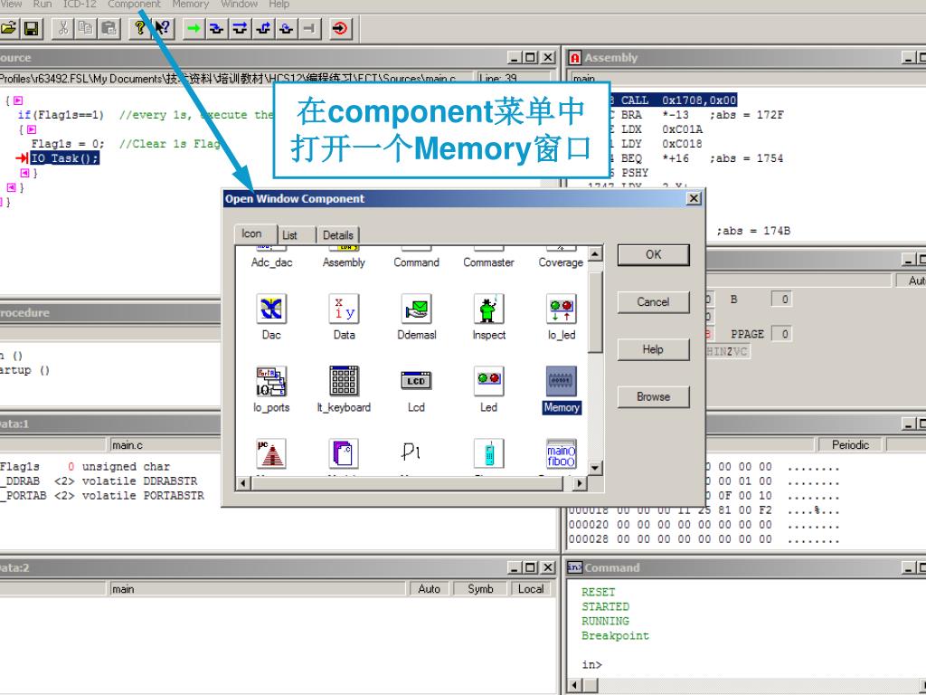The height and width of the screenshot is (695, 926).
Task: Switch to the Icon tab
Action: (251, 233)
